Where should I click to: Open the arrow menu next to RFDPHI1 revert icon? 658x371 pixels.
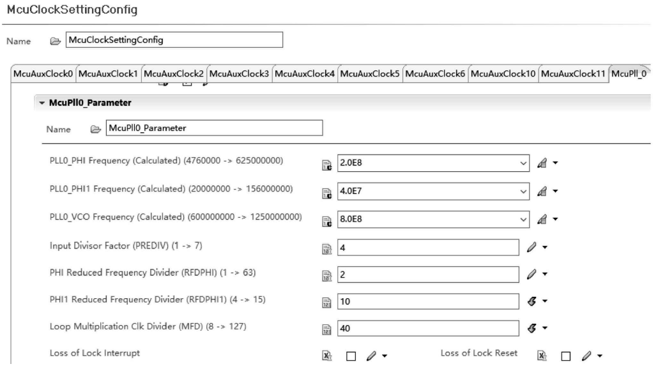[x=545, y=301]
